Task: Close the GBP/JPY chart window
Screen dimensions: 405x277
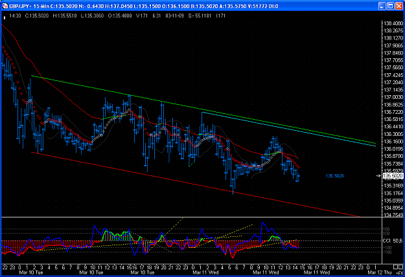Action: click(x=399, y=6)
